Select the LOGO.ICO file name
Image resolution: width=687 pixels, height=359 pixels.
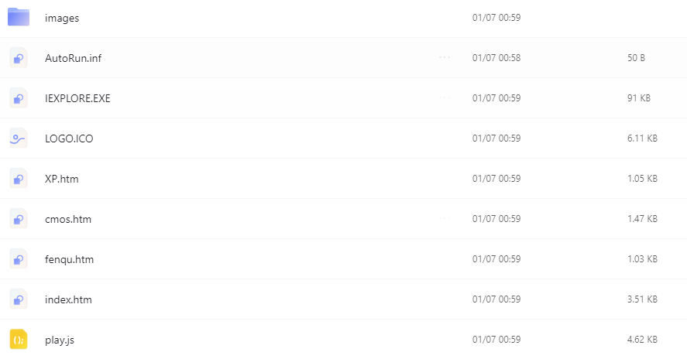(x=69, y=138)
